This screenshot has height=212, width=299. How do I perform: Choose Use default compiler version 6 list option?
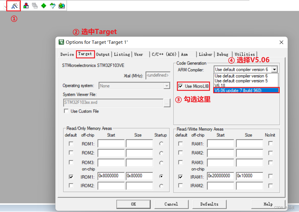point(246,76)
